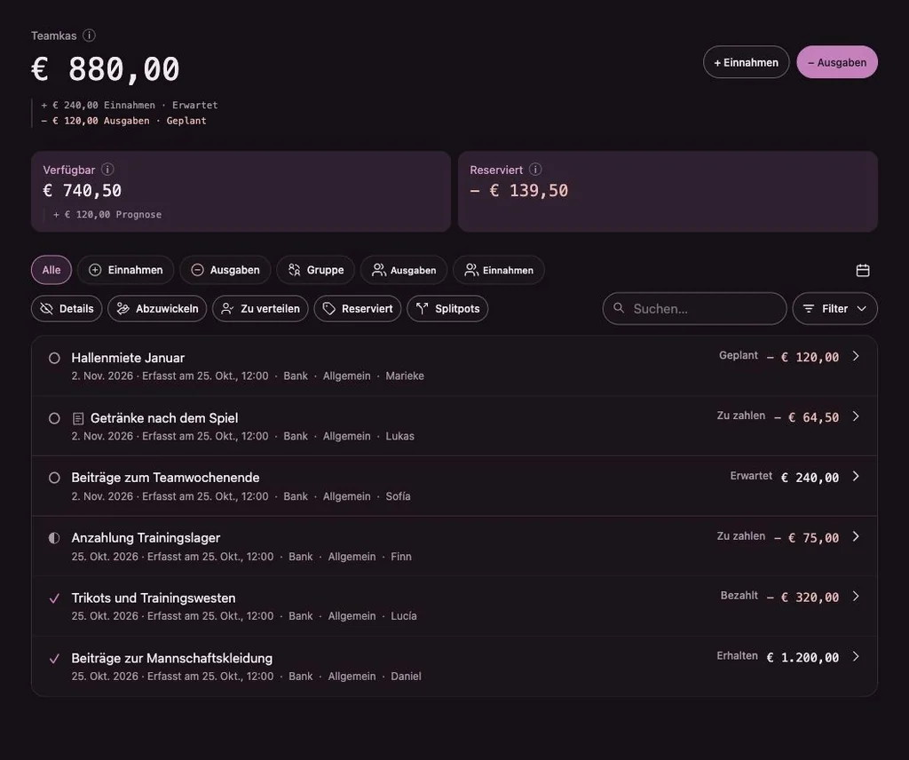Select the Einnahmen tab with plus icon
Screen dimensions: 909x760
point(126,270)
